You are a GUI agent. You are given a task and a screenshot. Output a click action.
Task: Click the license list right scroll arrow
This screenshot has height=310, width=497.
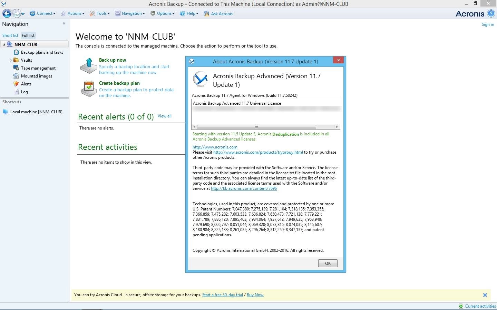pyautogui.click(x=337, y=127)
